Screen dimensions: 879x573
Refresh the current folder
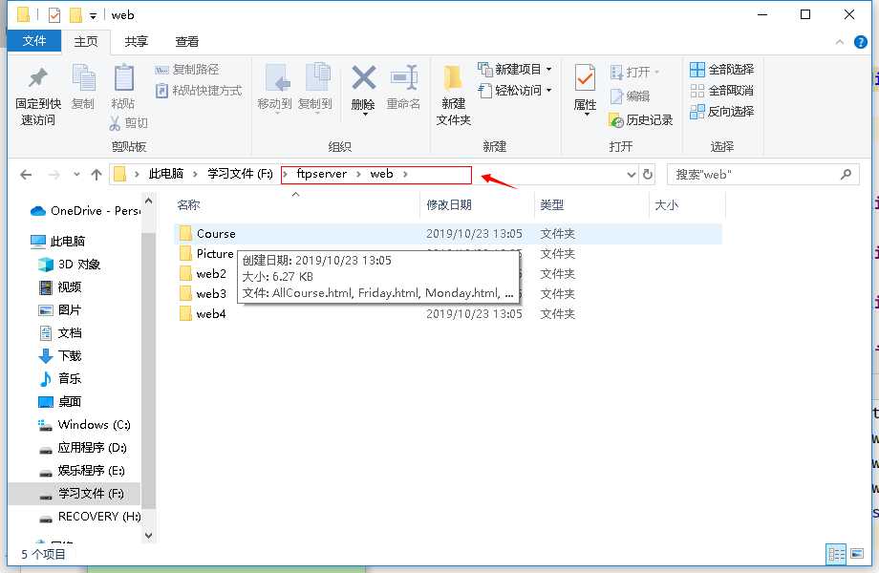pyautogui.click(x=648, y=174)
